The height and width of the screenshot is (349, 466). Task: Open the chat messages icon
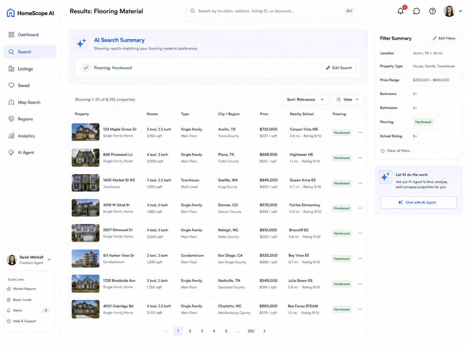416,11
